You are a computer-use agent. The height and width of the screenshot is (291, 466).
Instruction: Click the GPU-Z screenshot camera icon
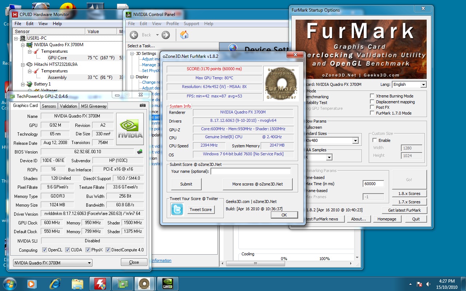click(143, 105)
